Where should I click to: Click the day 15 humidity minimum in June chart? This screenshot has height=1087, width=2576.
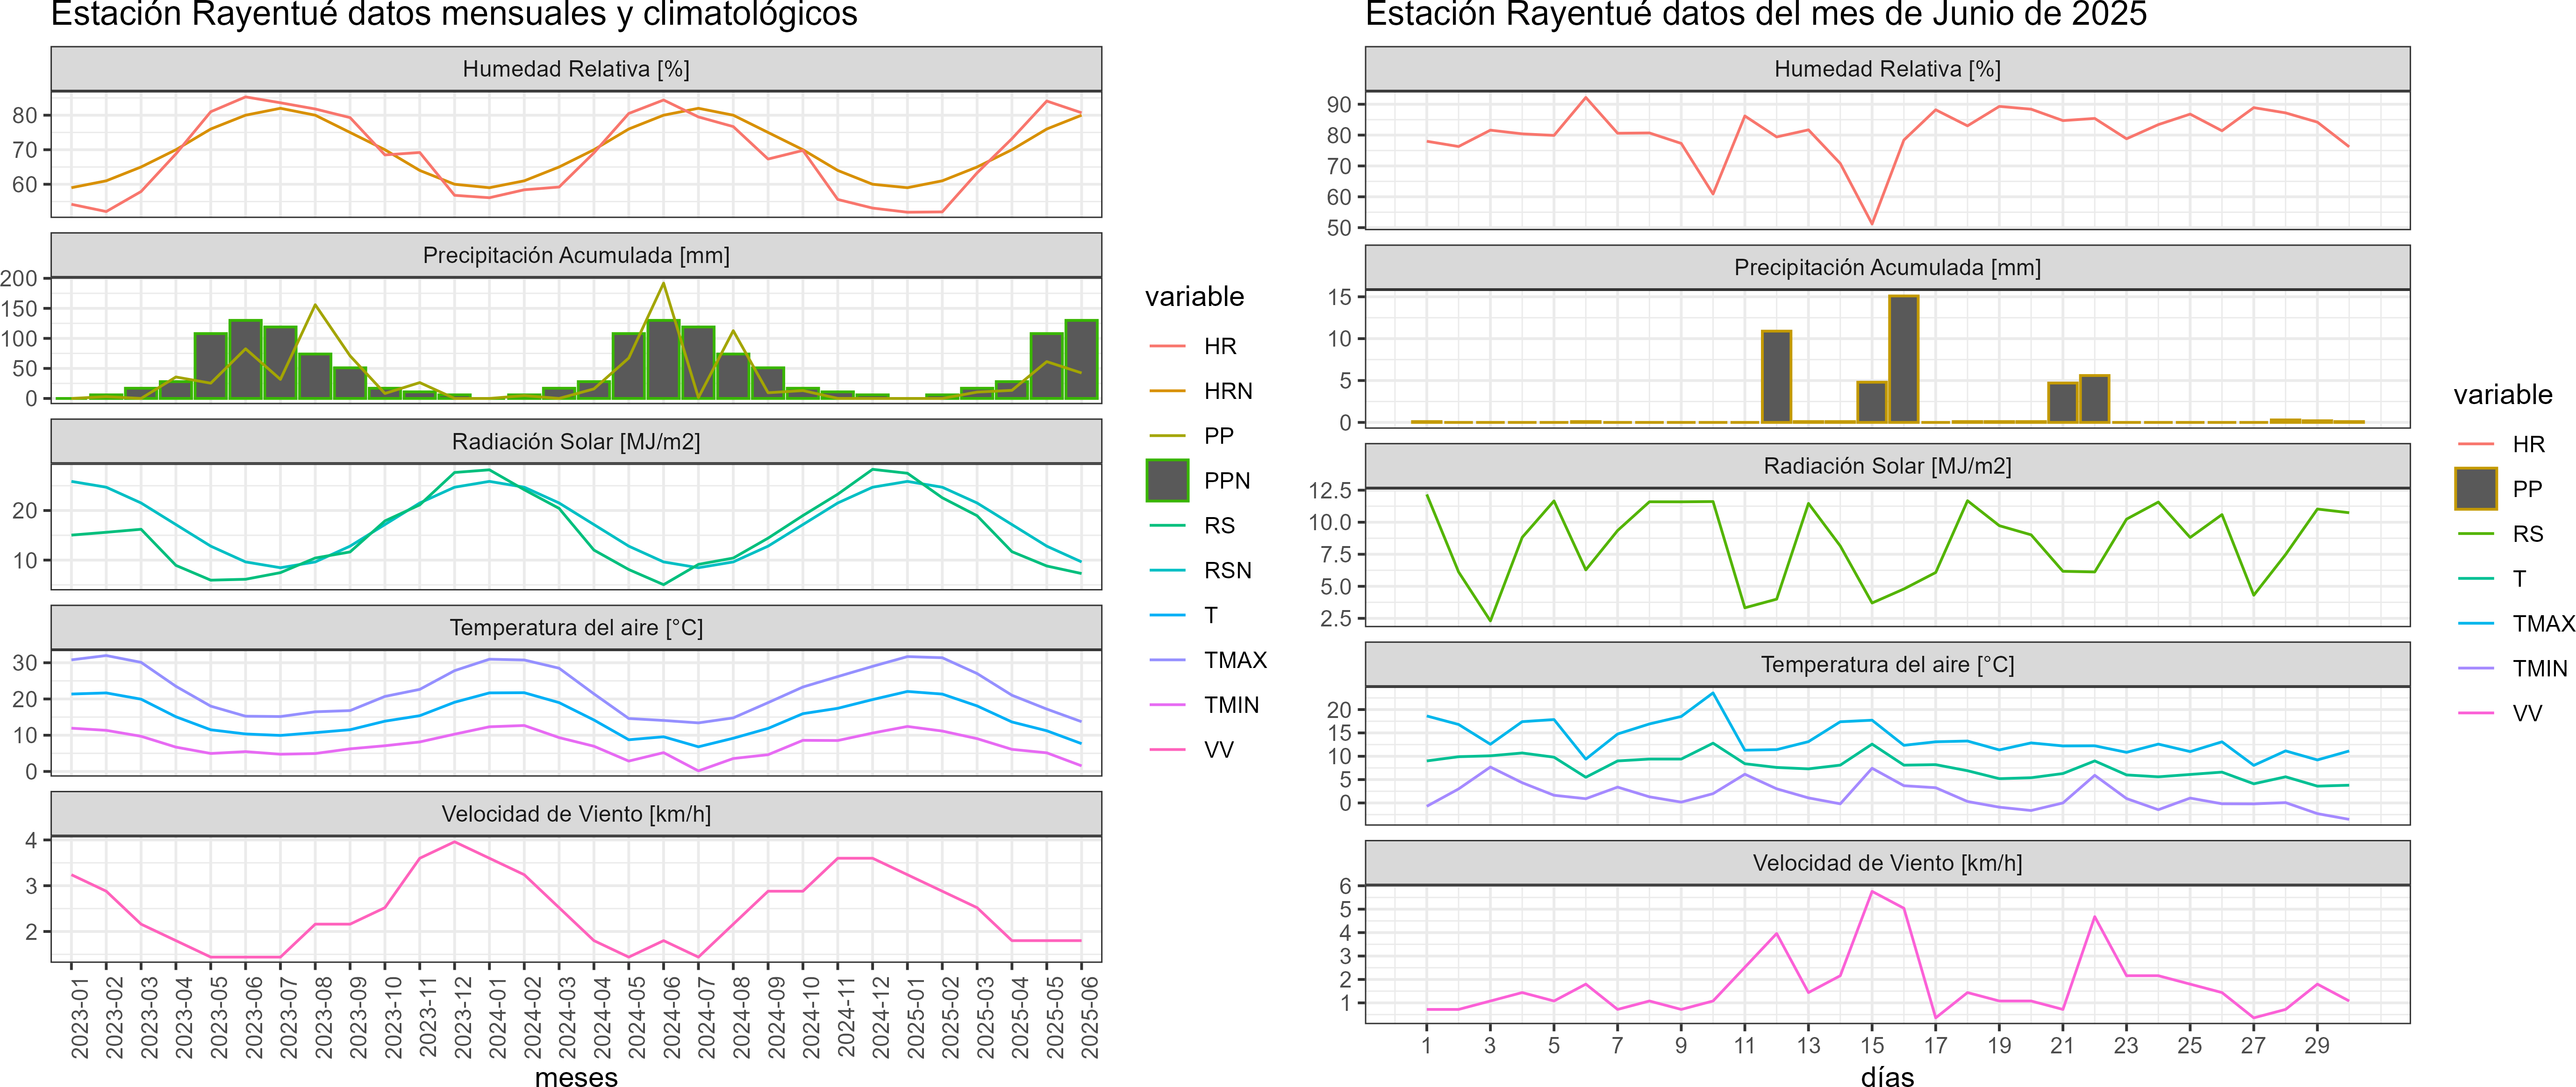coord(1872,224)
